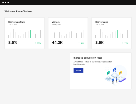
Task: Open the Conversion Rate card title
Action: (17, 22)
